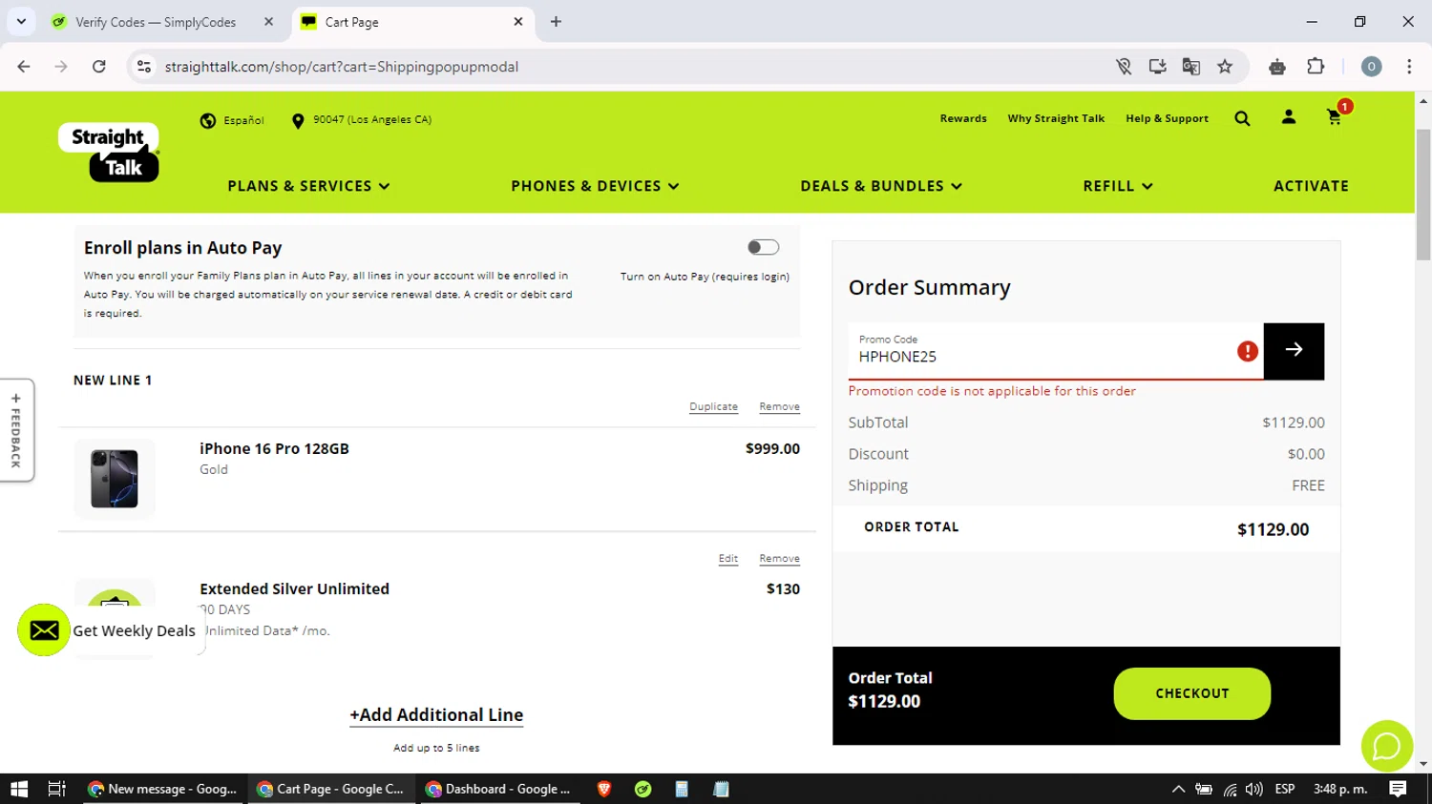This screenshot has width=1432, height=804.
Task: Click the globe Español language icon
Action: [208, 120]
